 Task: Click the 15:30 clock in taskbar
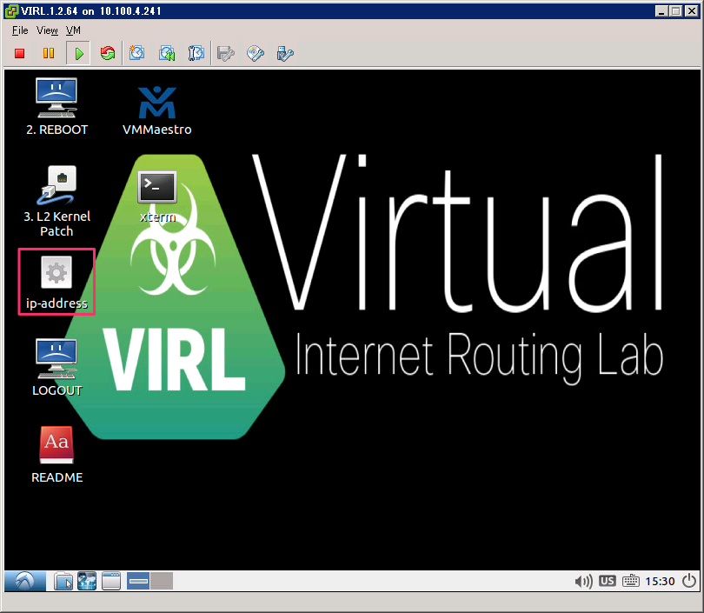(x=660, y=582)
